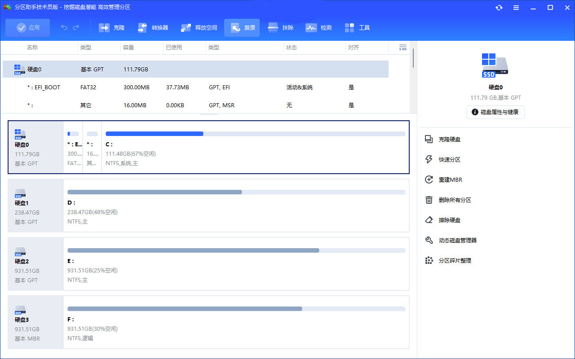This screenshot has height=359, width=575.
Task: Click the Apply (应用) button
Action: [28, 28]
